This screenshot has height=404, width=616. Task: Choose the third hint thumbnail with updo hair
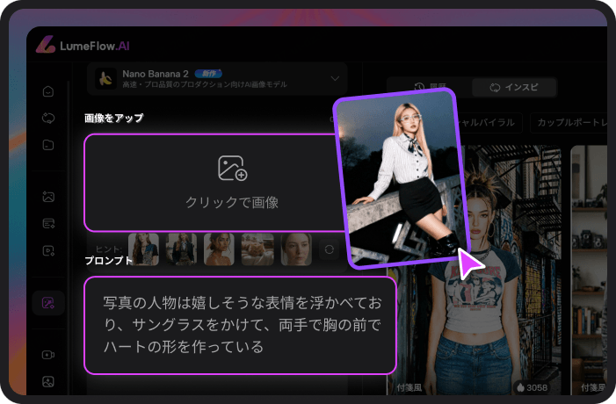(x=219, y=249)
